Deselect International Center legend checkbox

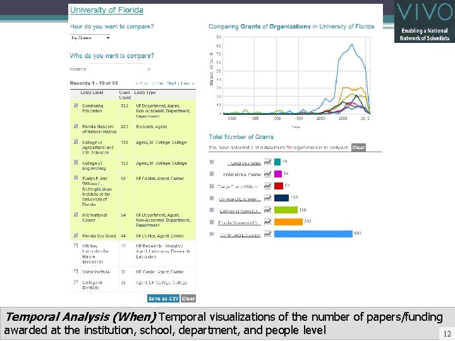[212, 174]
